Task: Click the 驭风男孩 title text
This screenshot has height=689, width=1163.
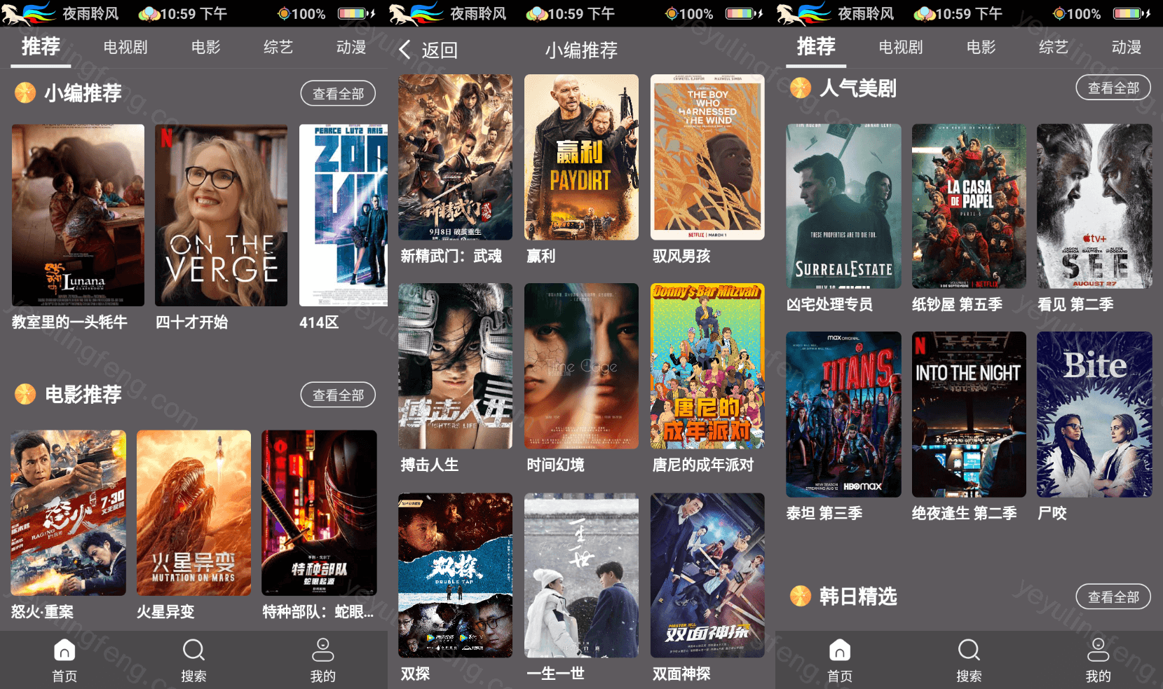Action: [681, 257]
